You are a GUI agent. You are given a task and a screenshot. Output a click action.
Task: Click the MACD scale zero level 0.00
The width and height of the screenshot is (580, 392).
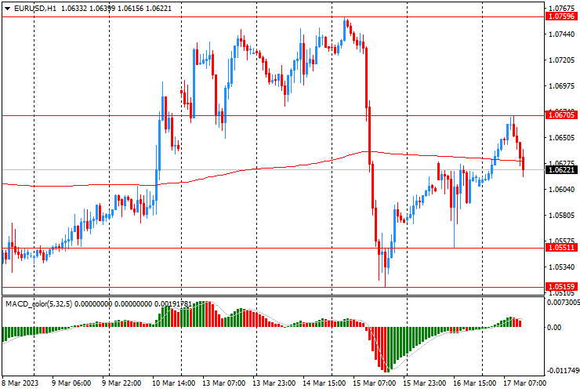pyautogui.click(x=553, y=327)
